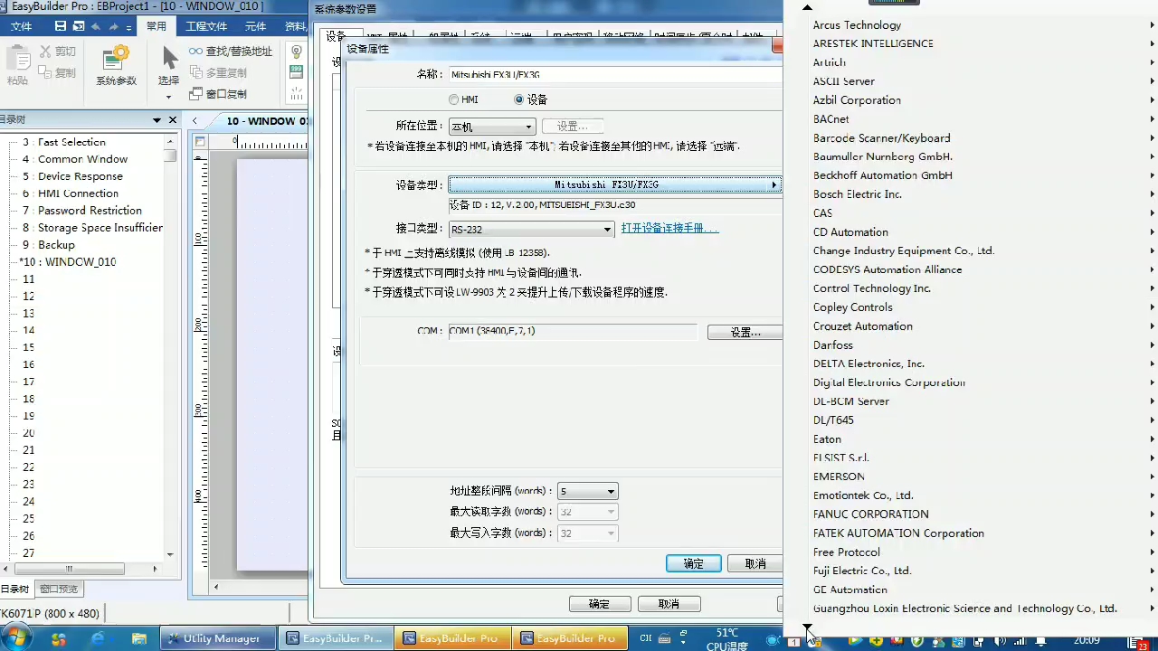Viewport: 1158px width, 651px height.
Task: Open the 打开设备连接手册 link
Action: [x=669, y=229]
